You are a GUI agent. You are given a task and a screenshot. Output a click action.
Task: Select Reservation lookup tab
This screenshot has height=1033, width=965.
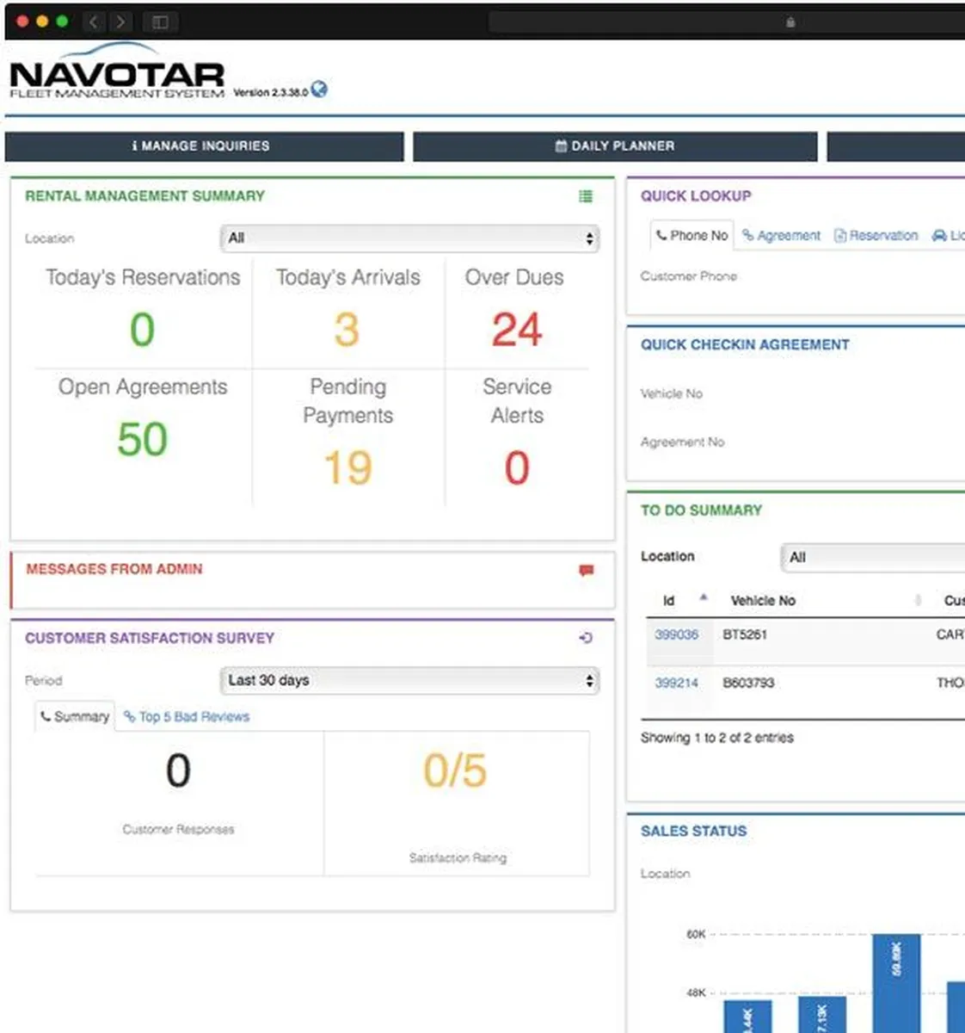coord(876,235)
